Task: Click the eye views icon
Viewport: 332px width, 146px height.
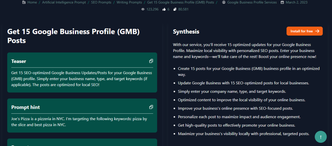Action: (143, 9)
